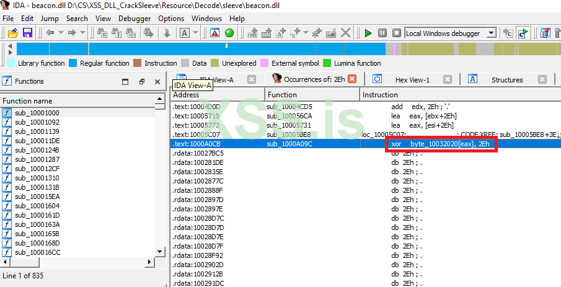Open the Options menu

pyautogui.click(x=171, y=18)
